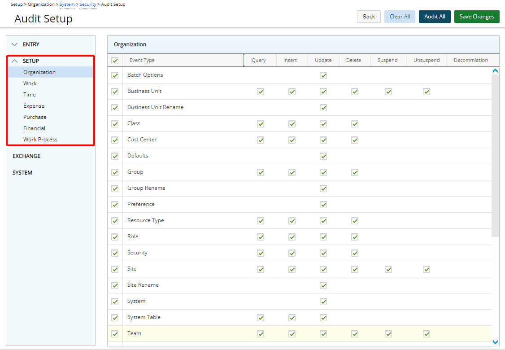Screen dimensions: 505x350
Task: Follow the Security breadcrumb link
Action: pyautogui.click(x=88, y=4)
